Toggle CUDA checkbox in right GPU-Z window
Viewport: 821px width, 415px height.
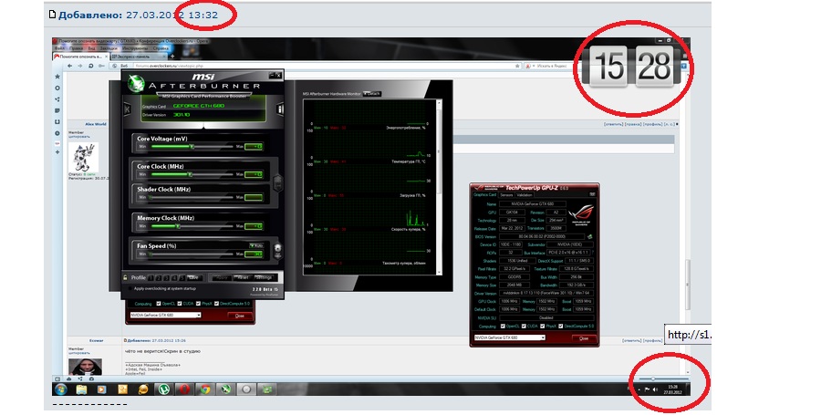(x=524, y=326)
